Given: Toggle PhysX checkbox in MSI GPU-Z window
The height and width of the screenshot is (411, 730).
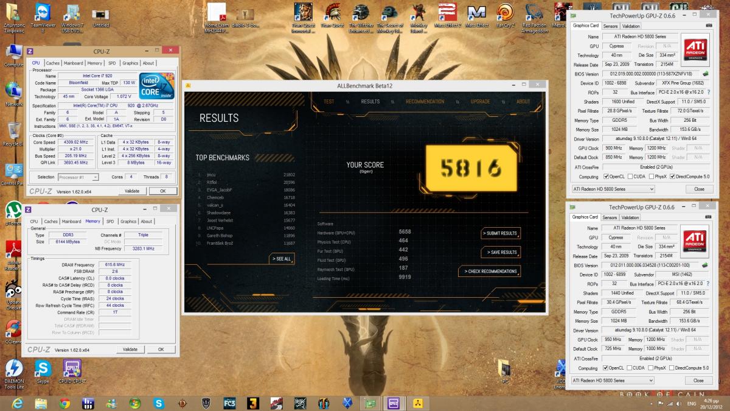Looking at the screenshot, I should click(652, 368).
